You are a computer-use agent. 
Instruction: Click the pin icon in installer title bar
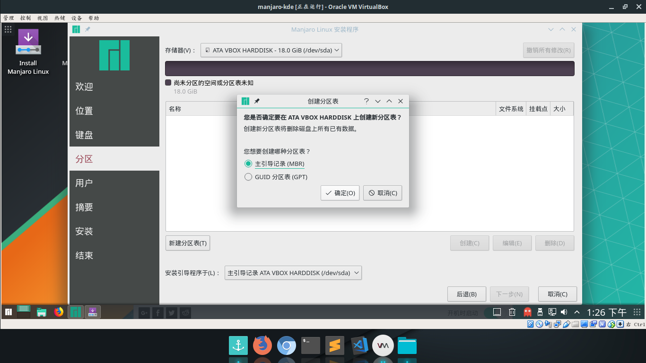click(87, 29)
